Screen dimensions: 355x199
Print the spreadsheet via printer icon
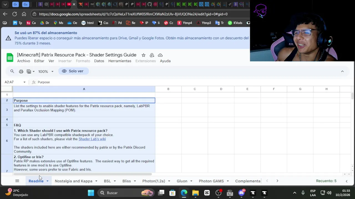(x=21, y=71)
